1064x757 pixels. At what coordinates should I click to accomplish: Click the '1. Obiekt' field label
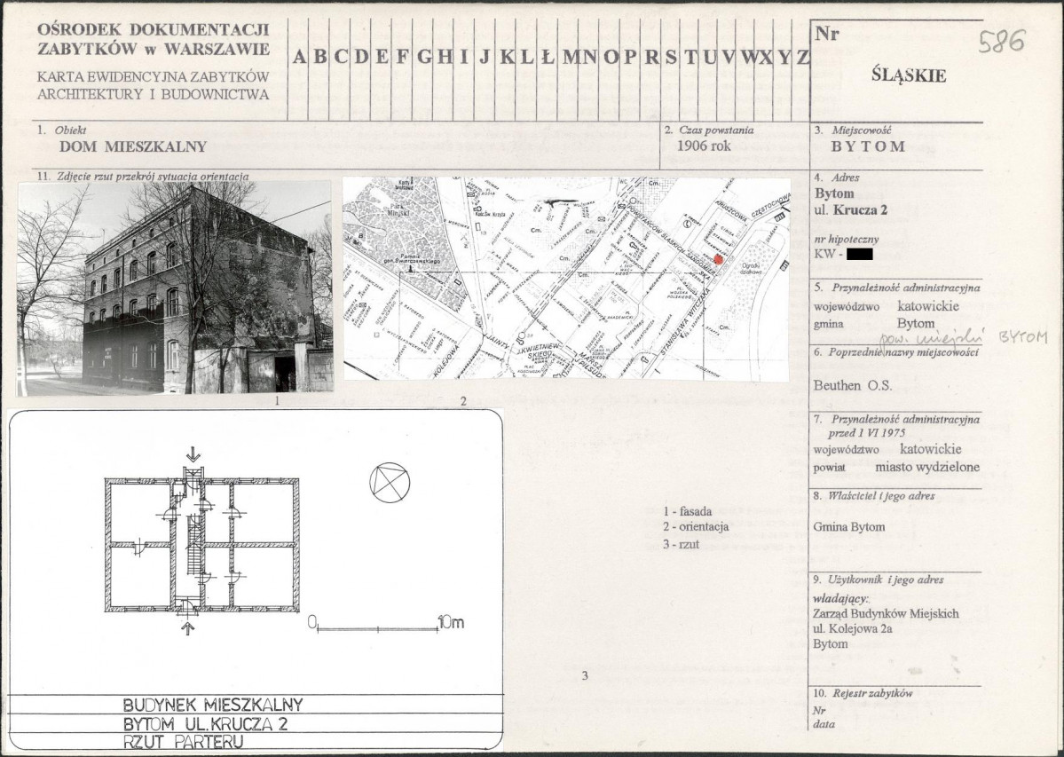[62, 130]
